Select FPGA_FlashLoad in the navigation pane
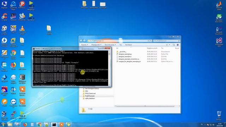 (90, 93)
